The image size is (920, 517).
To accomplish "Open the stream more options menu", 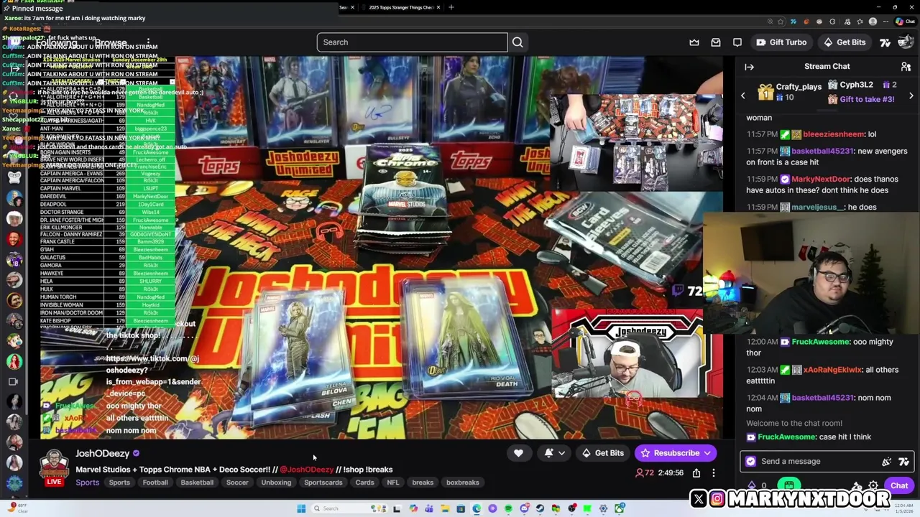I will [x=714, y=473].
